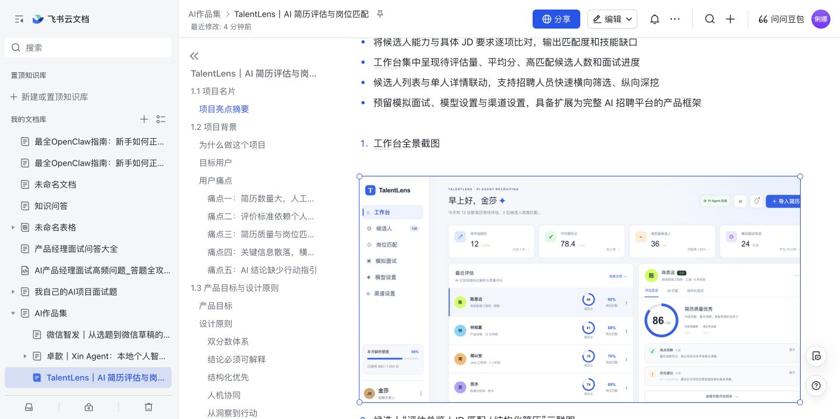Go to outline item 为什么做这个项目
Image resolution: width=840 pixels, height=419 pixels.
232,145
